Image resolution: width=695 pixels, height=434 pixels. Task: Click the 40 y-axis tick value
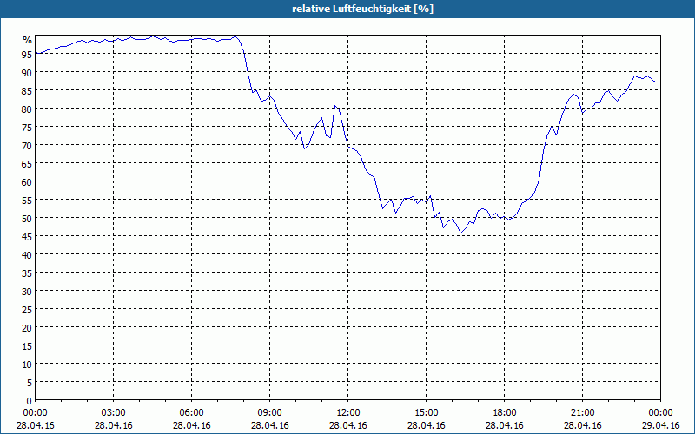pos(27,254)
